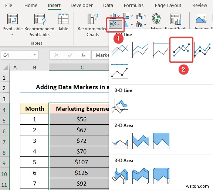Open the Maps chart globe icon

coord(156,19)
